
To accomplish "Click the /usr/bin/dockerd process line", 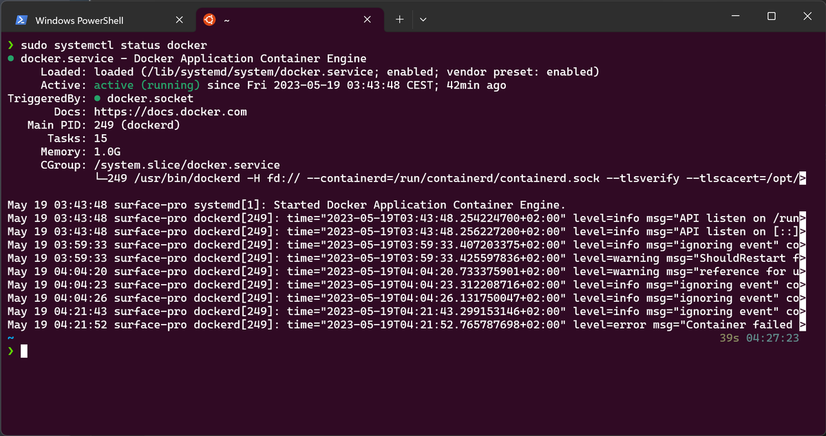I will (x=451, y=178).
